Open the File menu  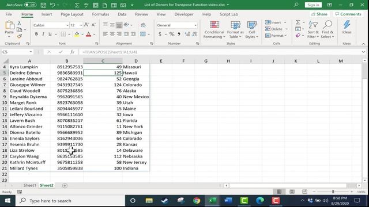coord(9,14)
